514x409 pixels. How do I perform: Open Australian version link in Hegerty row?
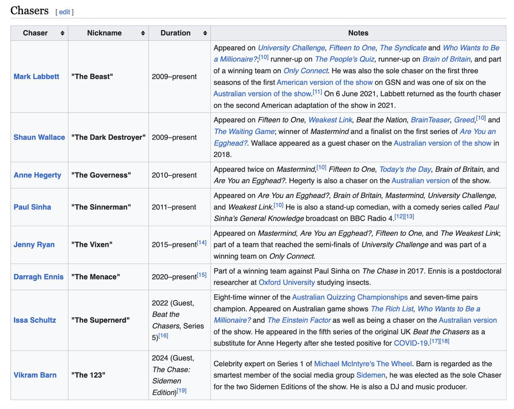[421, 181]
